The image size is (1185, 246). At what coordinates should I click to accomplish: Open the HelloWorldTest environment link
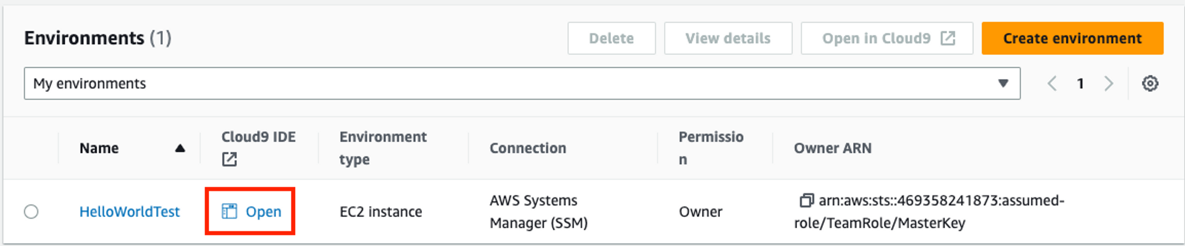[129, 212]
